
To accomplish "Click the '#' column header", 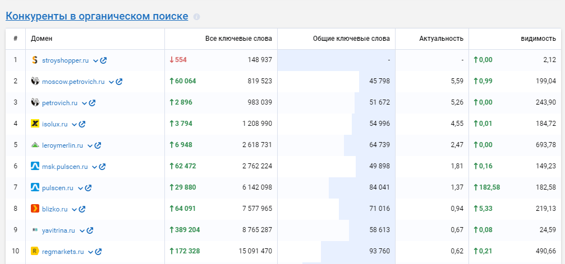I will click(x=16, y=39).
